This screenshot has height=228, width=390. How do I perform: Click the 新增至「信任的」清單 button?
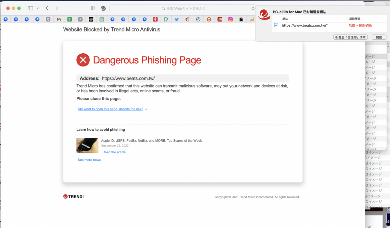point(351,37)
